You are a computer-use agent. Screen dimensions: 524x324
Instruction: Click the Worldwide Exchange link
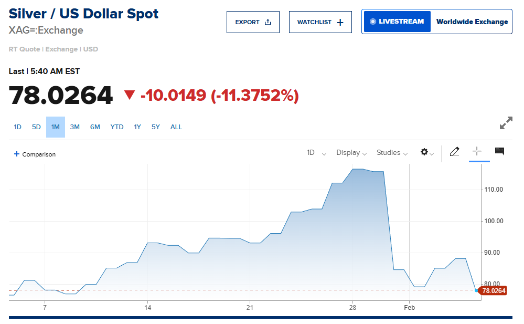[x=472, y=22]
